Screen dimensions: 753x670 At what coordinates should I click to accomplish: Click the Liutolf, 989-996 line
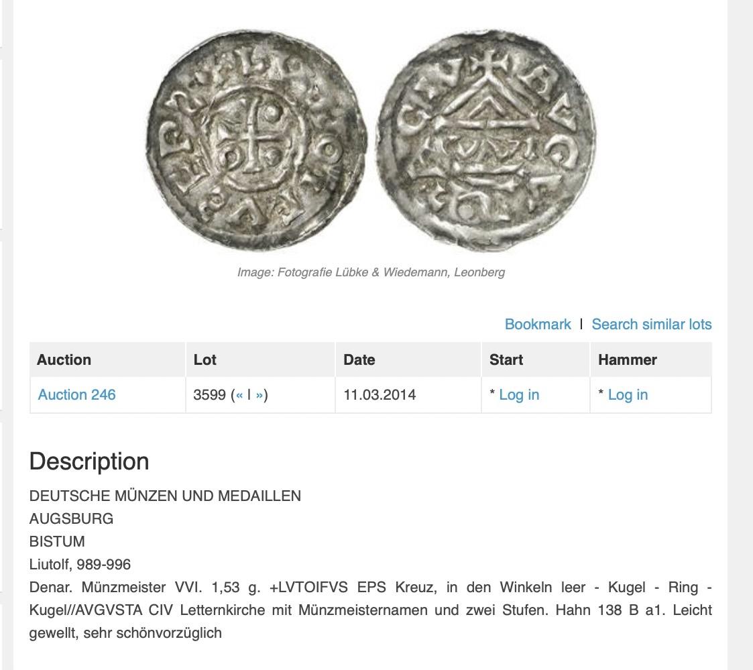coord(80,564)
